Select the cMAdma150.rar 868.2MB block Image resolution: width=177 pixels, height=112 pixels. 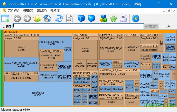pos(48,76)
